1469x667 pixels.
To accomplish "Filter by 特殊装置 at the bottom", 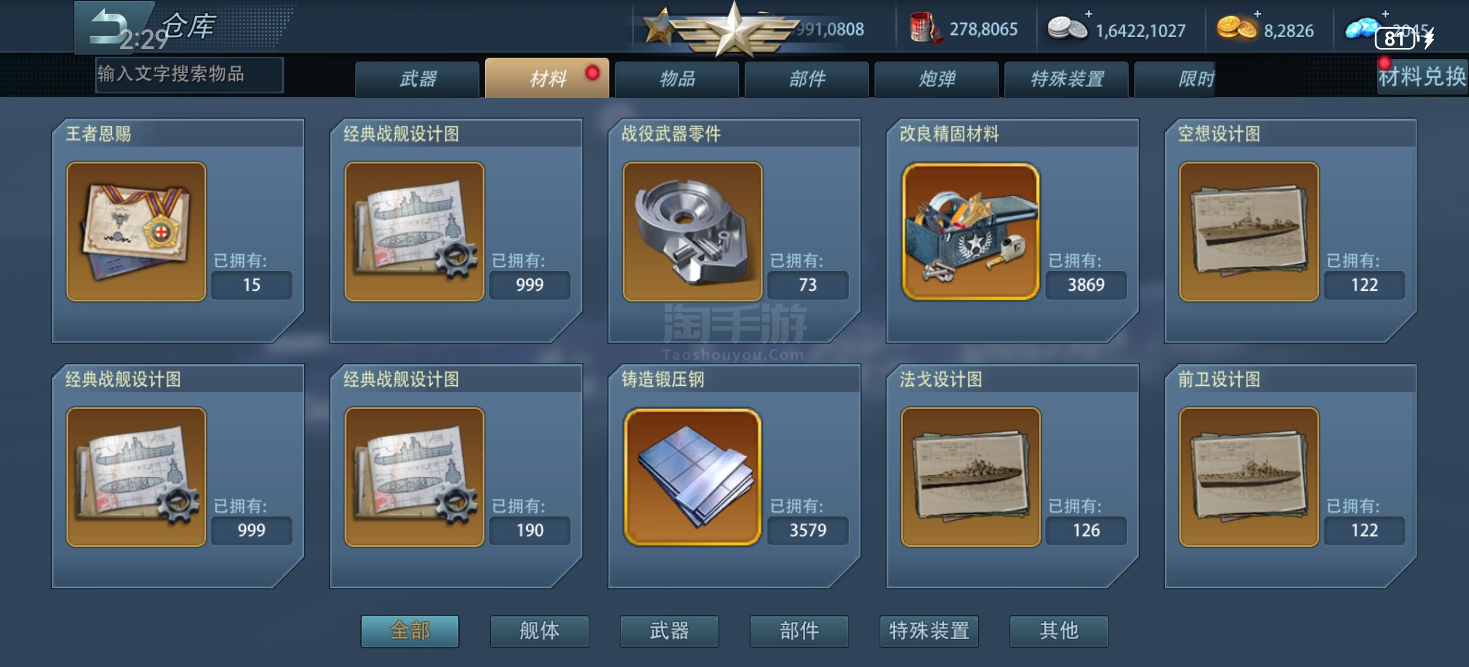I will click(929, 631).
